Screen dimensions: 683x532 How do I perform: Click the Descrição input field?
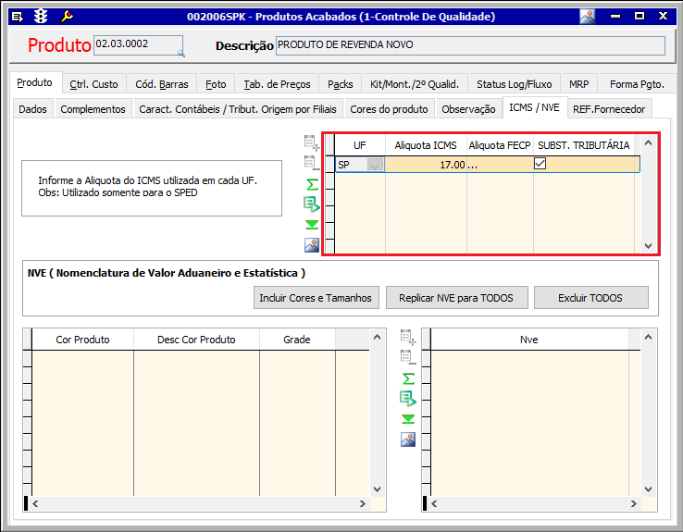(470, 45)
